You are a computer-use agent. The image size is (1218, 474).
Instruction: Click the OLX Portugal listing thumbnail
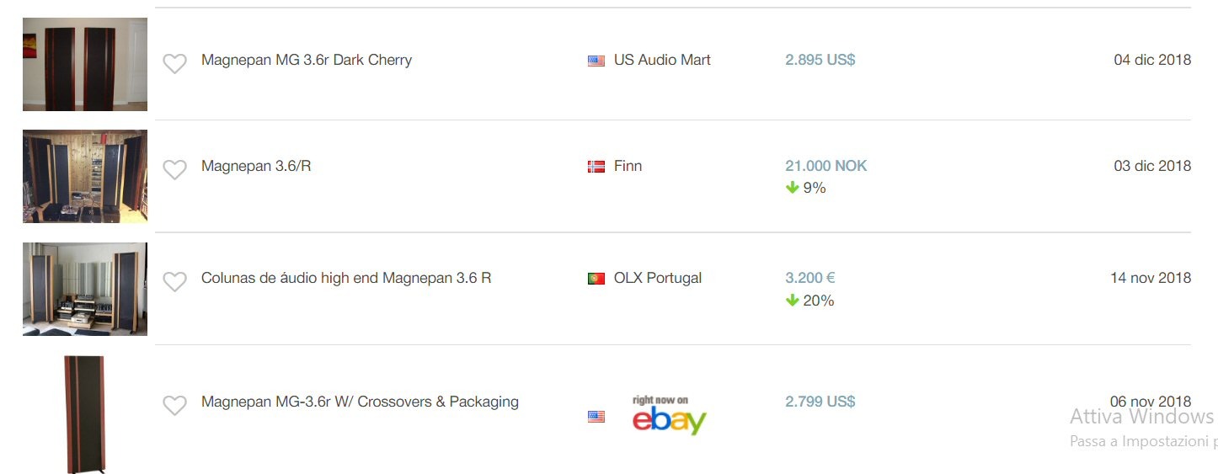85,289
